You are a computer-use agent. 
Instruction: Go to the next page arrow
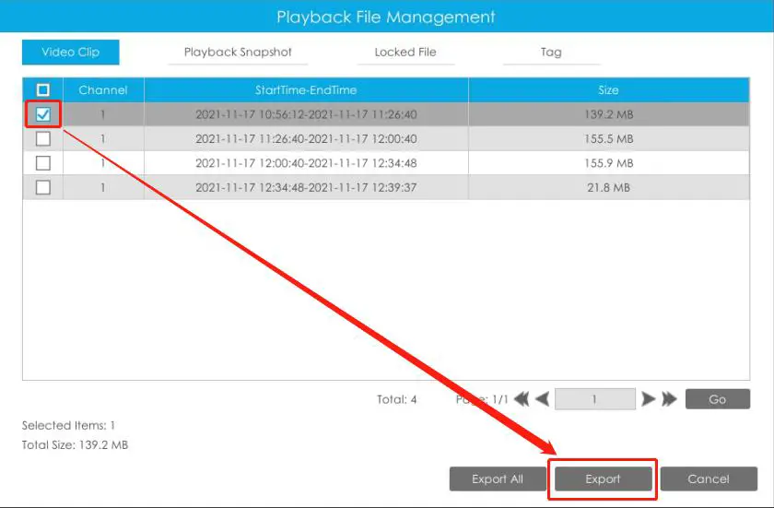[x=648, y=399]
